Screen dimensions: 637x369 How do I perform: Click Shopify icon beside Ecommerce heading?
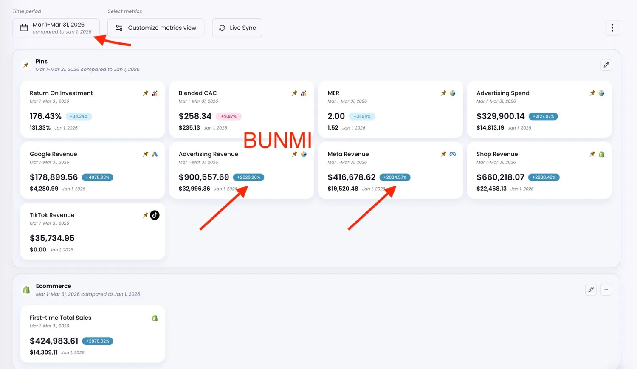pyautogui.click(x=26, y=290)
